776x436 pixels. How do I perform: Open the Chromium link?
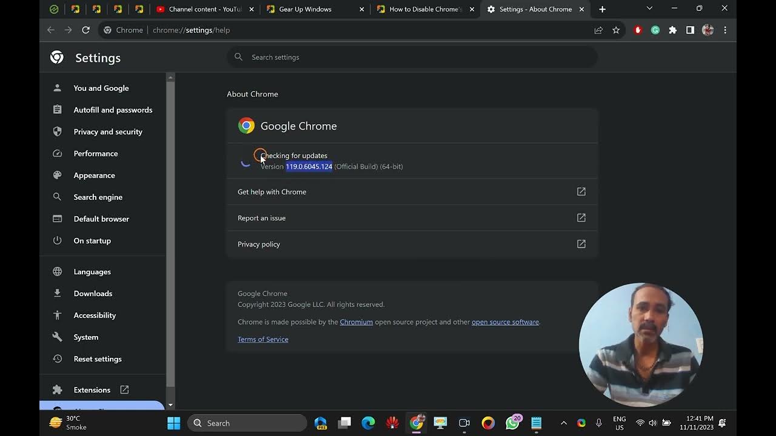point(356,322)
